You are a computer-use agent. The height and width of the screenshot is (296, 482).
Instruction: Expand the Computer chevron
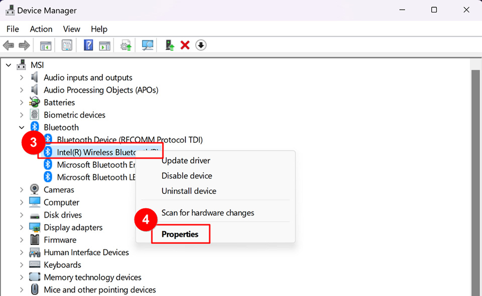pos(22,203)
